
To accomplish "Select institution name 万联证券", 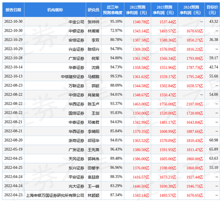I will coord(76,86).
